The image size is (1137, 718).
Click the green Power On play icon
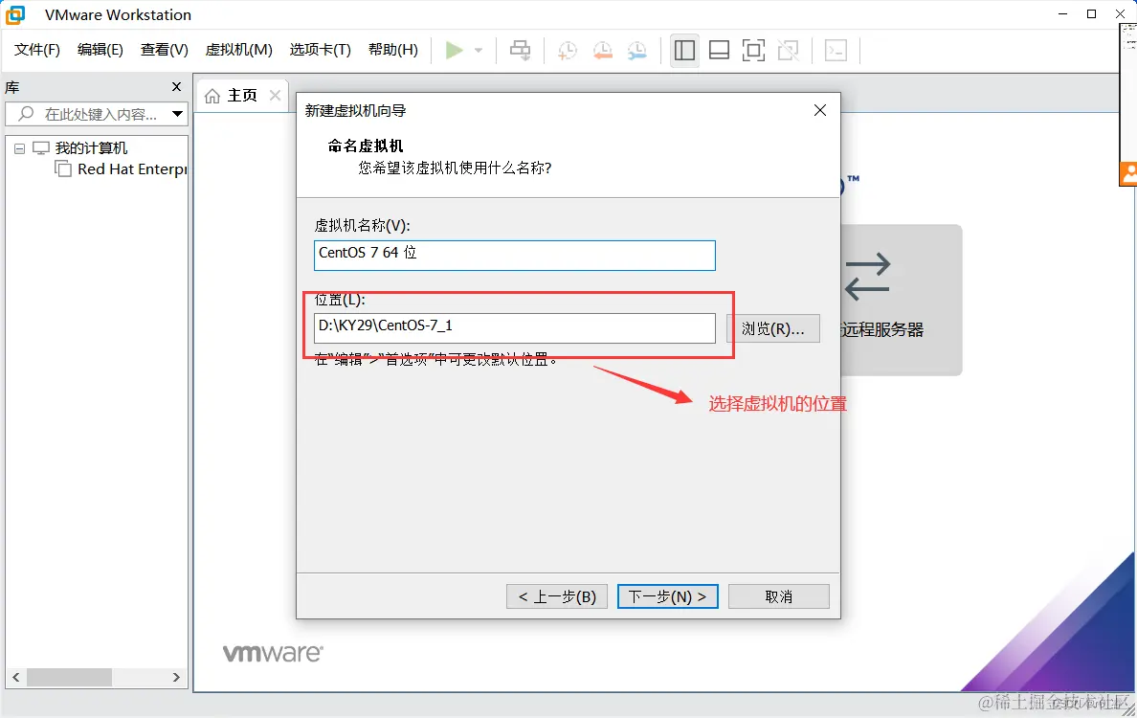click(x=454, y=50)
